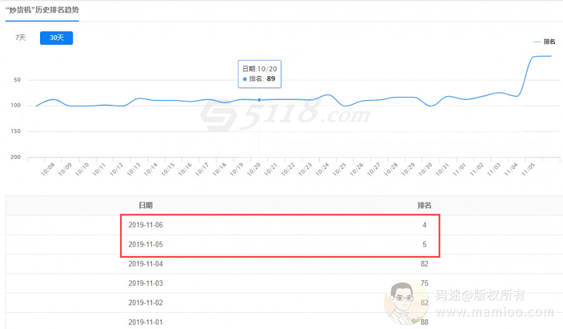Click the 10/24 axis date label
The width and height of the screenshot is (563, 329).
click(x=323, y=169)
